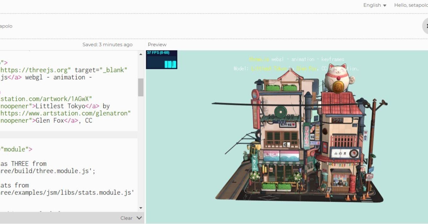Click the editor scrollbar down arrow

141,208
